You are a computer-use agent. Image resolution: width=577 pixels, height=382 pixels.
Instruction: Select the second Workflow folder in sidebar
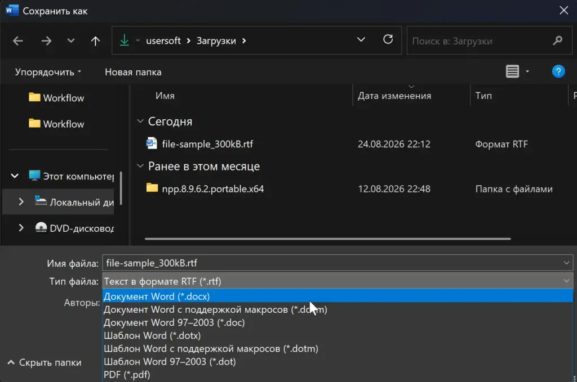point(56,124)
